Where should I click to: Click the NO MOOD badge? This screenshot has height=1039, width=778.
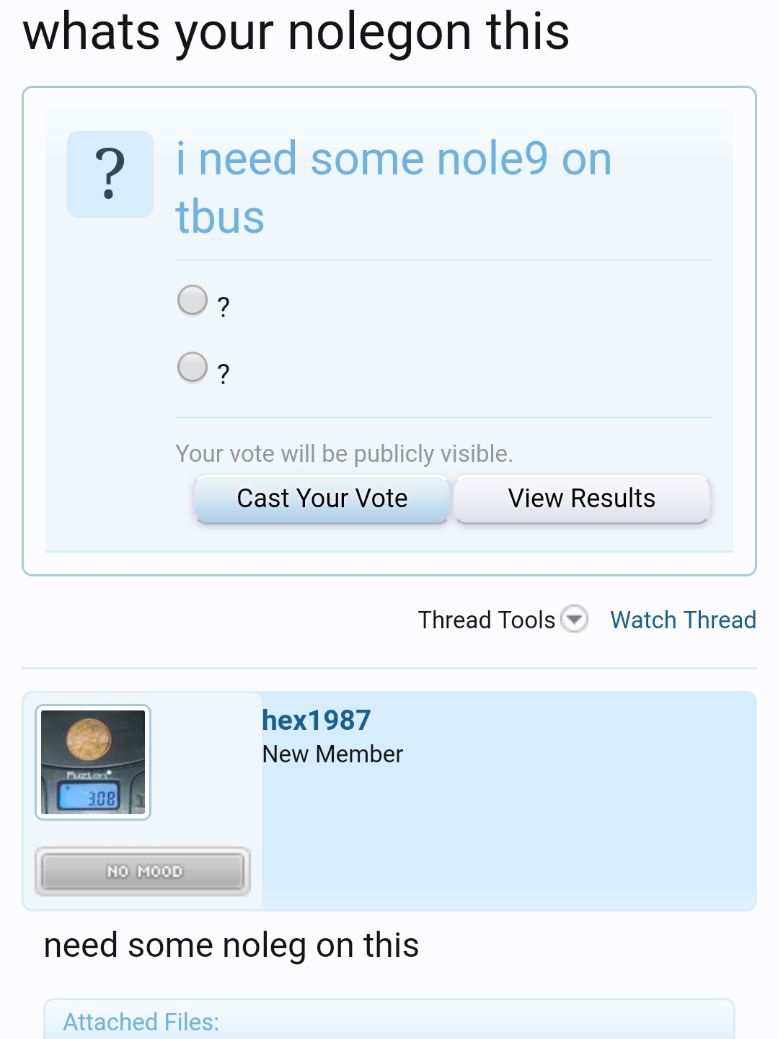click(143, 871)
